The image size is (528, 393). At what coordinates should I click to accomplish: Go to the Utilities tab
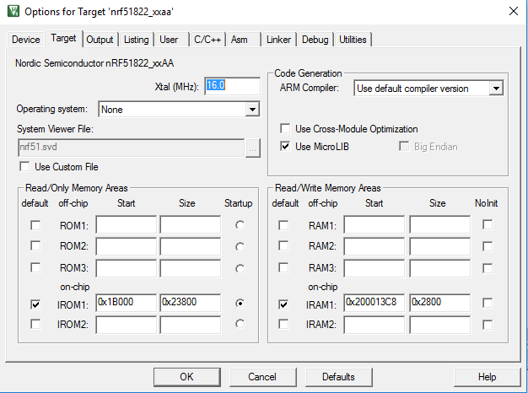353,40
